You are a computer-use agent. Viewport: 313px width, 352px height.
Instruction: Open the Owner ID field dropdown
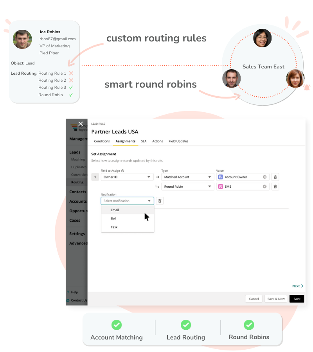click(x=127, y=177)
